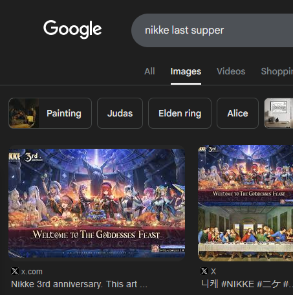The image size is (293, 295).
Task: Open the 니케 #NIKKE title link
Action: pos(247,284)
